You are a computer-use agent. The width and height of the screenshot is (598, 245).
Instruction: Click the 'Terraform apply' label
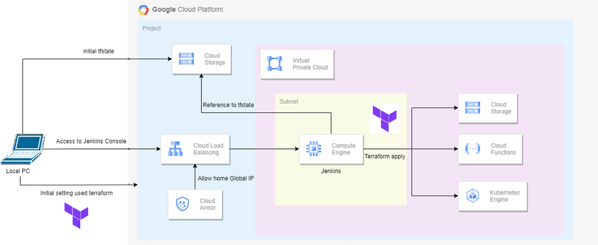point(385,156)
